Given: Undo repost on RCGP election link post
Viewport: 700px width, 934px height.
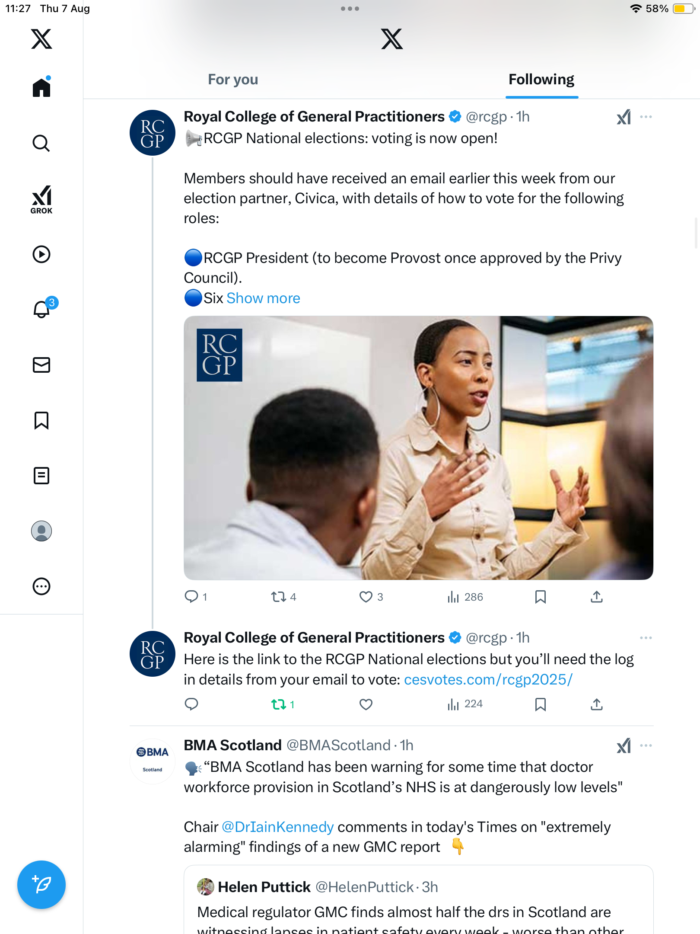Looking at the screenshot, I should pos(279,705).
